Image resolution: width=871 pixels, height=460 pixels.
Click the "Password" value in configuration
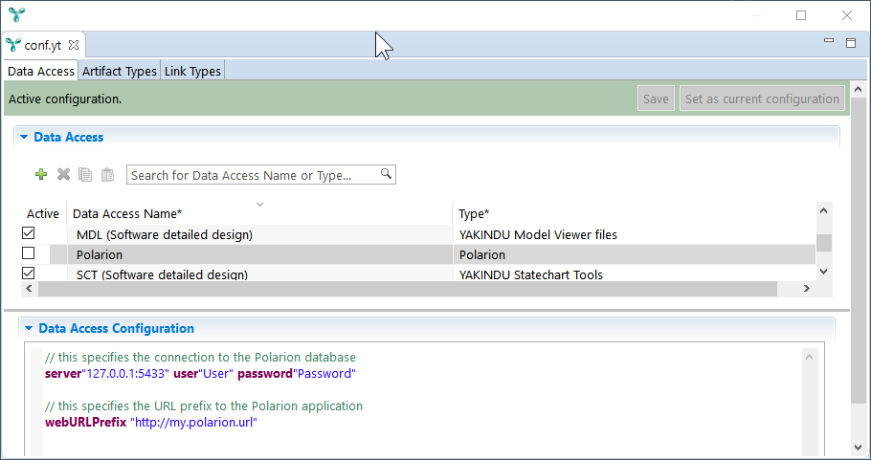point(324,373)
